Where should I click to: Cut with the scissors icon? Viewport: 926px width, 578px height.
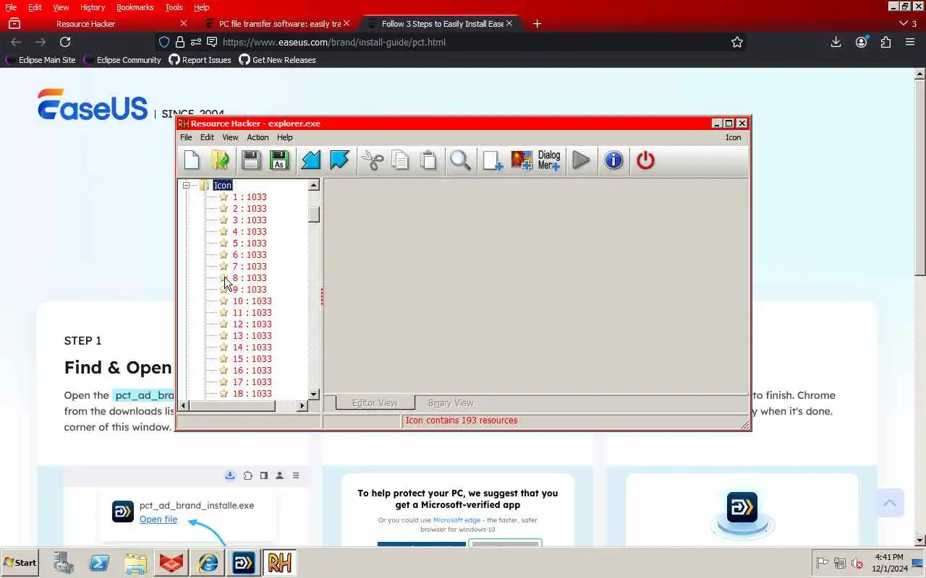[373, 160]
